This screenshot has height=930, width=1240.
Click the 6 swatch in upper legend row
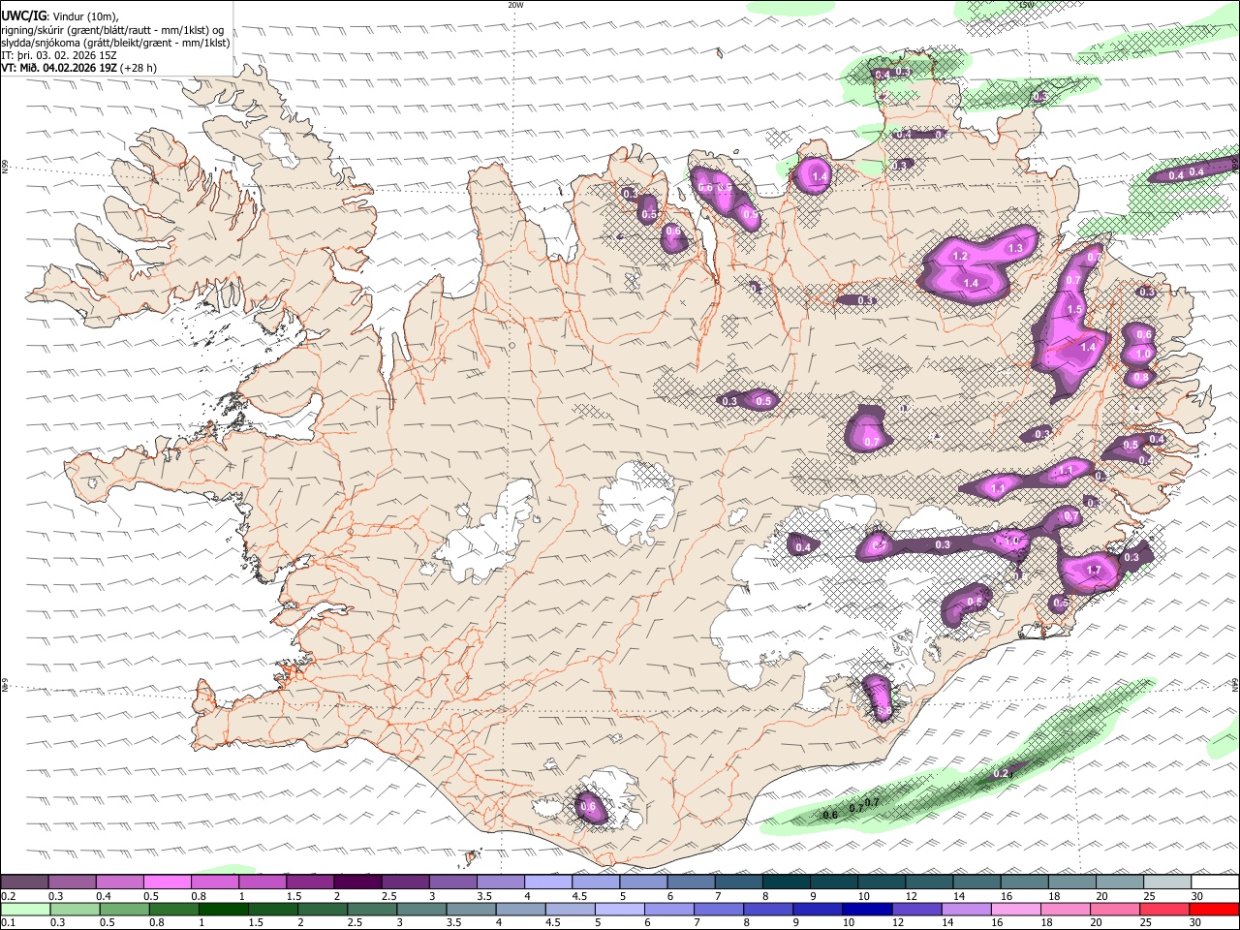tap(691, 883)
